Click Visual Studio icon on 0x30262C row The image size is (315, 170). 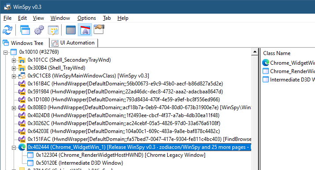pyautogui.click(x=22, y=123)
